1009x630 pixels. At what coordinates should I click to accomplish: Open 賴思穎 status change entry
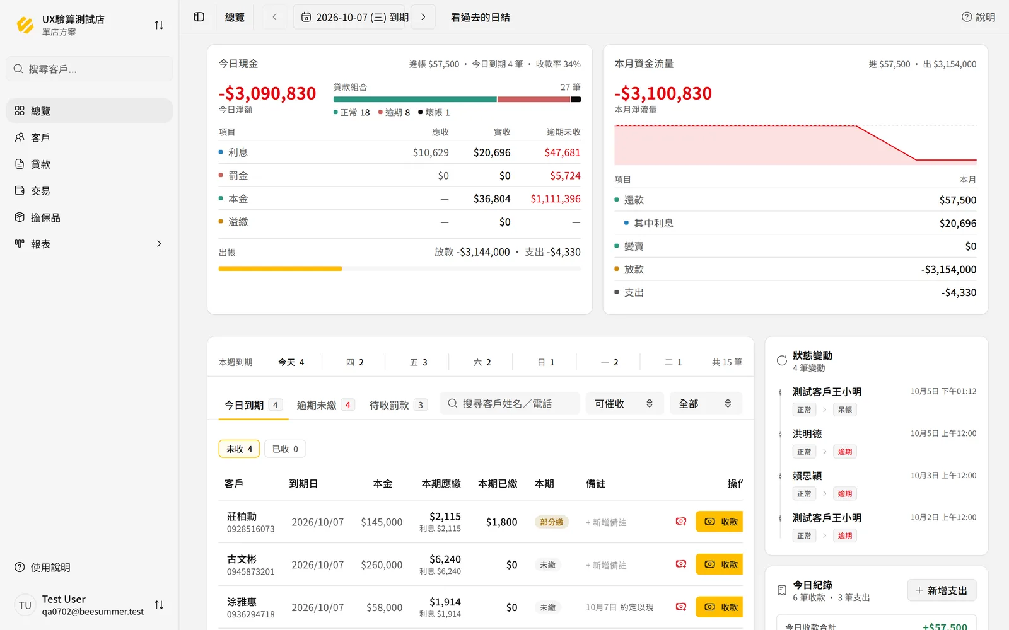[x=884, y=484]
